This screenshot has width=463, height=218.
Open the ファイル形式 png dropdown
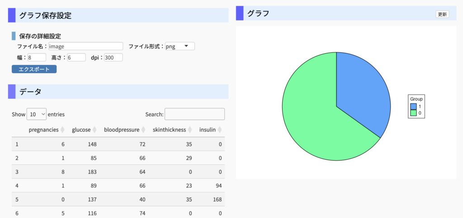[x=180, y=46]
